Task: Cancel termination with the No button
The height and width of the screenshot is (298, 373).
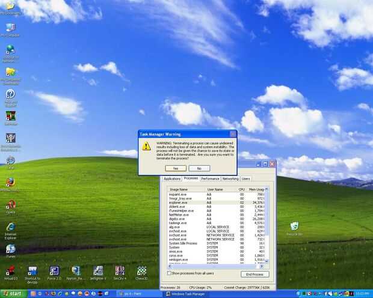Action: click(x=199, y=168)
